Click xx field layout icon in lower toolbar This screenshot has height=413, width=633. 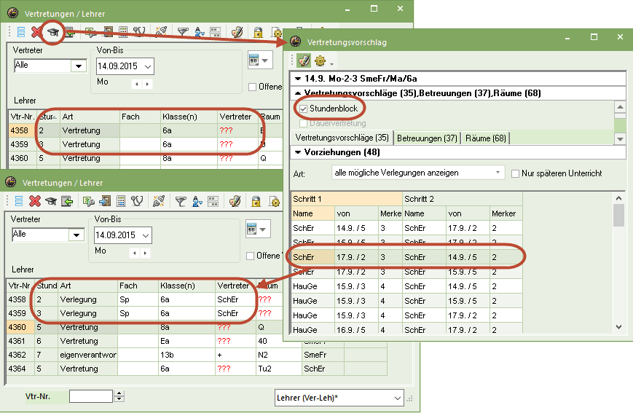pyautogui.click(x=213, y=200)
